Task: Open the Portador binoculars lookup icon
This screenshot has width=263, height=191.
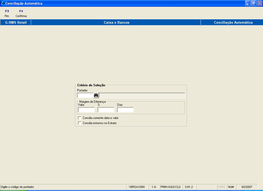Action: click(96, 95)
